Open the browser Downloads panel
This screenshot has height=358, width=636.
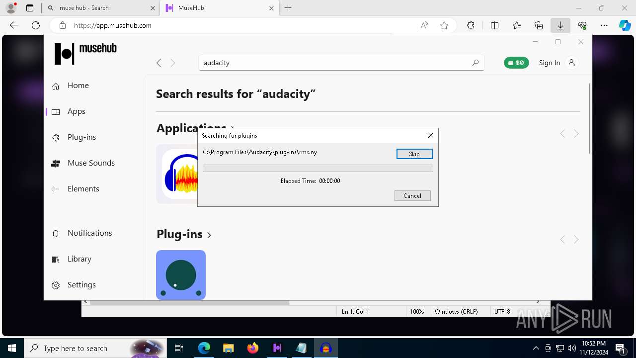(560, 25)
